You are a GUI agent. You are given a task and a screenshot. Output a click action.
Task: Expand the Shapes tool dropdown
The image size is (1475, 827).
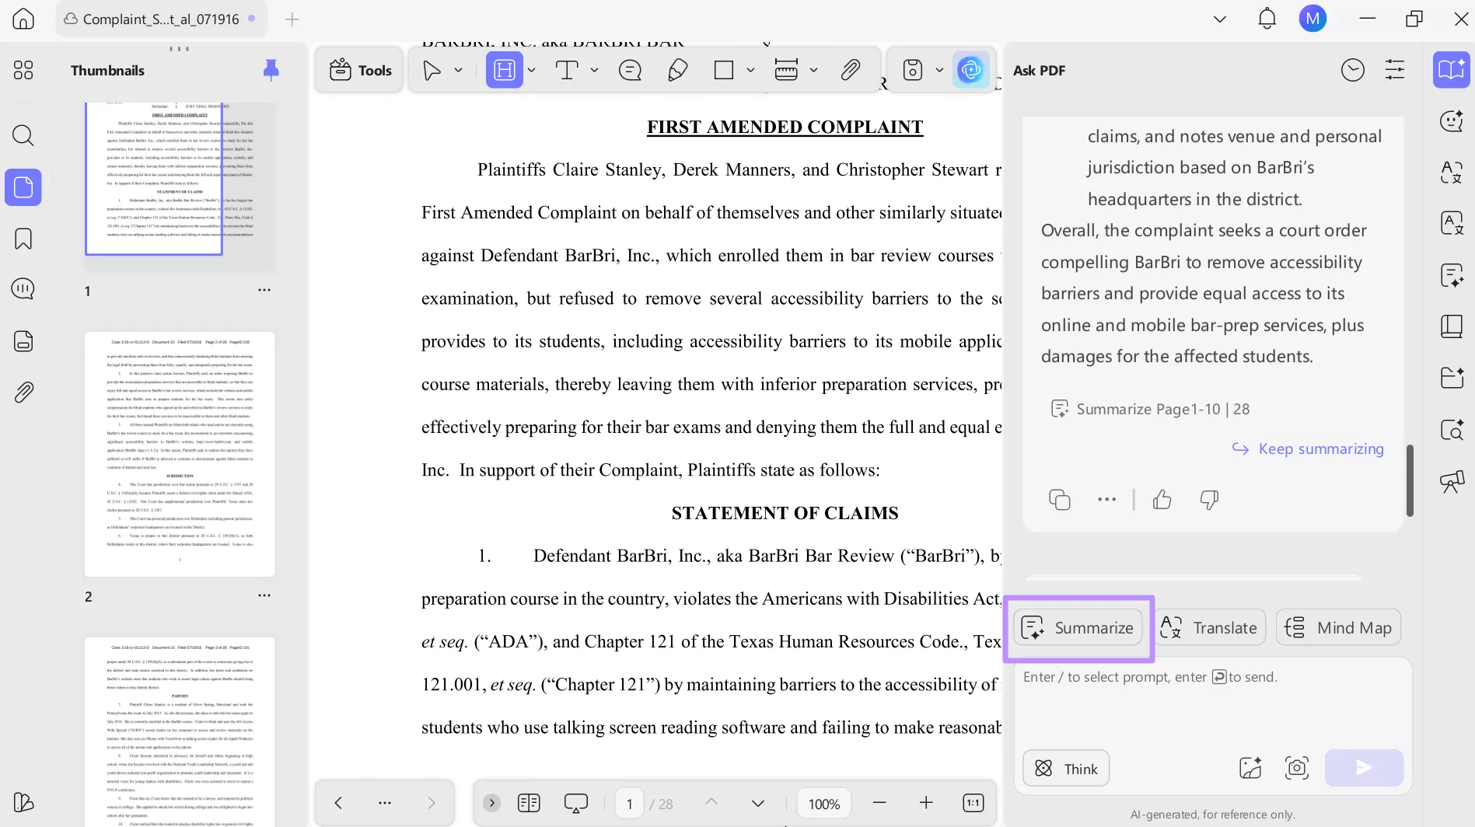(x=750, y=69)
